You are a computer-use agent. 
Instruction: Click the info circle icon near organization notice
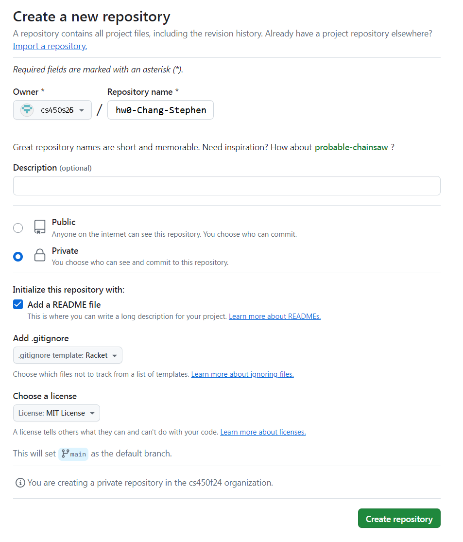(20, 483)
